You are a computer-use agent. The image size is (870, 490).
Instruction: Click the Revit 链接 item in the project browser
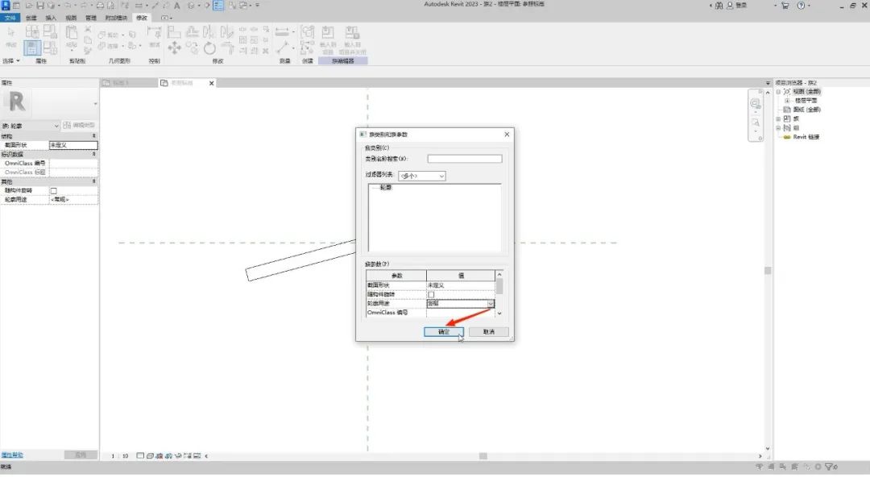pyautogui.click(x=806, y=137)
